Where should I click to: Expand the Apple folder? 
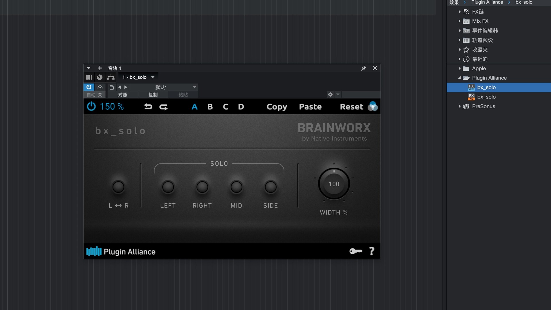point(459,68)
